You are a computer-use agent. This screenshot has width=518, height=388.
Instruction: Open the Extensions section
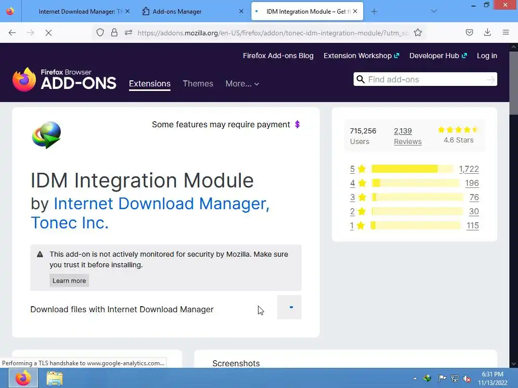click(150, 83)
